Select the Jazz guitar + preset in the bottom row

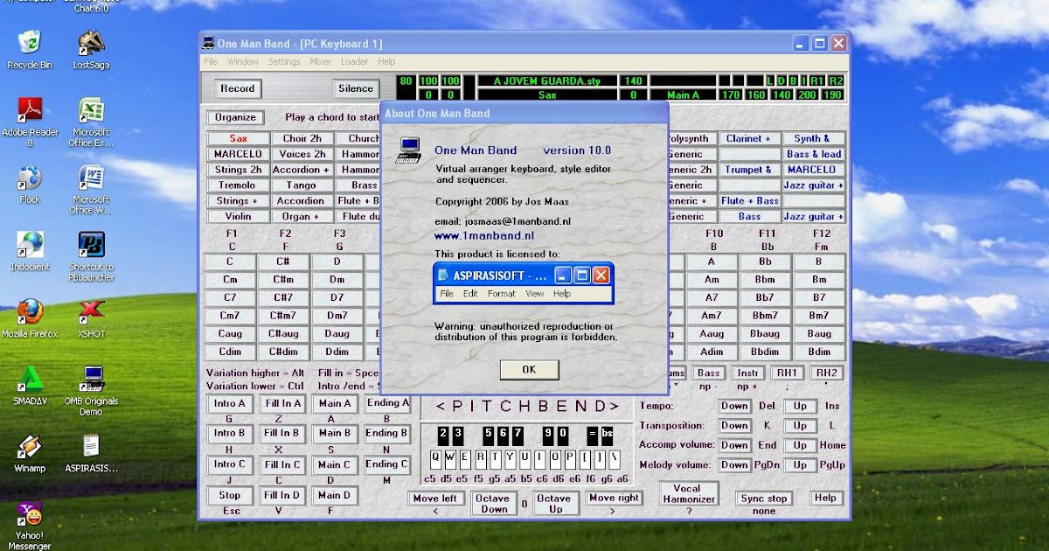[x=814, y=216]
